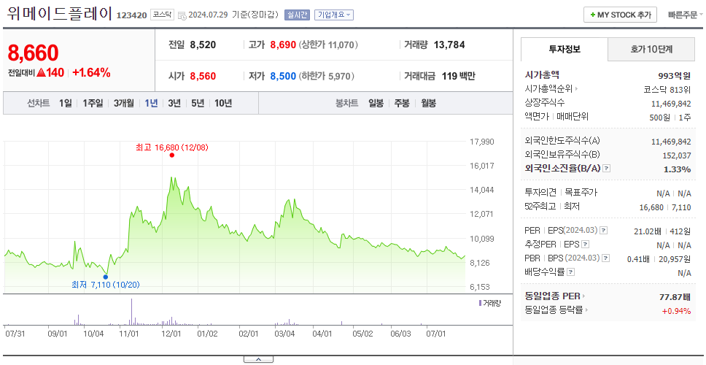Click the 시가 value 8,560
706x365 pixels.
pyautogui.click(x=203, y=76)
